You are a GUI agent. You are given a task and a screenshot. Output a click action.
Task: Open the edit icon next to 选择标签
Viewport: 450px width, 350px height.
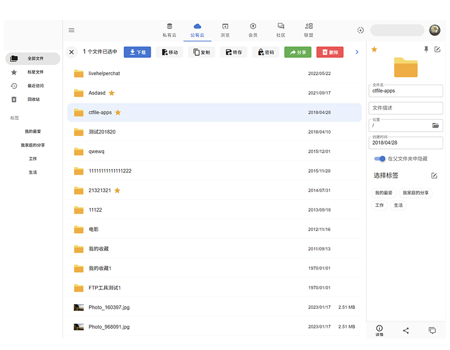(x=434, y=175)
